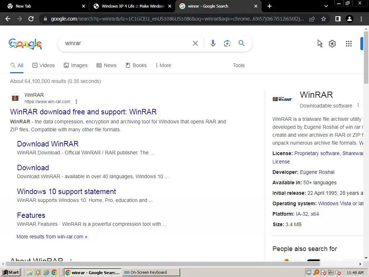This screenshot has height=277, width=369.
Task: Click the WinRAR logo in the knowledge panel
Action: coord(283,99)
